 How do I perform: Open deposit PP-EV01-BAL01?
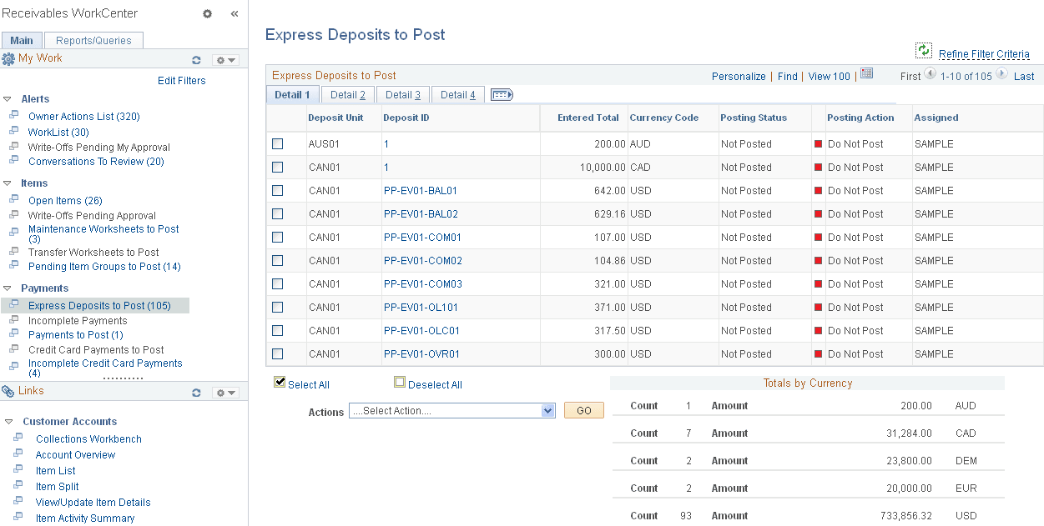pyautogui.click(x=421, y=190)
